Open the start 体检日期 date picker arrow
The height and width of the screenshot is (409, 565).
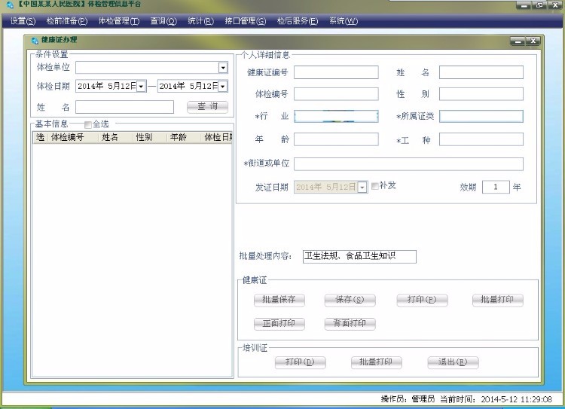tap(142, 87)
